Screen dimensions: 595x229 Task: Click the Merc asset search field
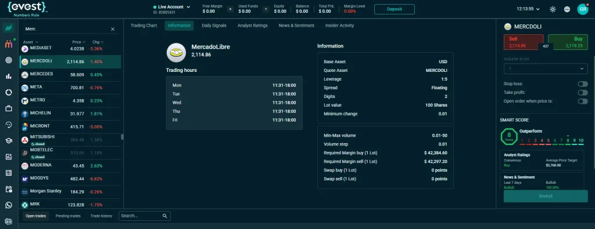(66, 29)
